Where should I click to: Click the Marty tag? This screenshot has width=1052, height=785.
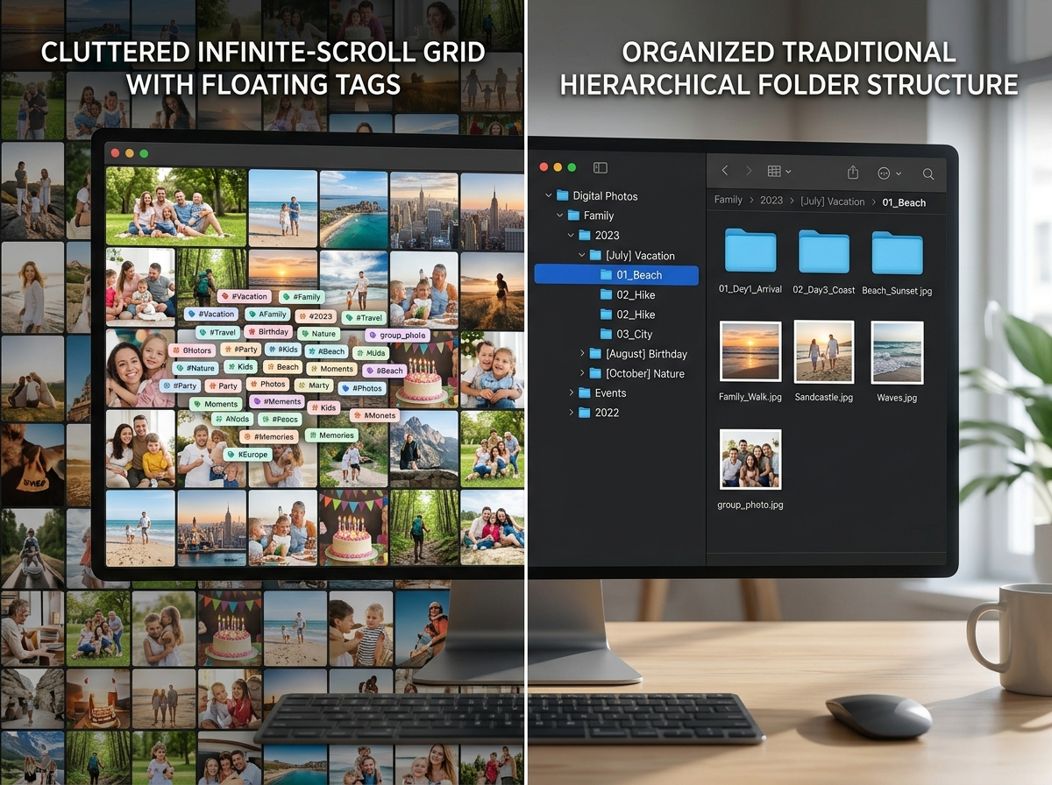tap(314, 385)
